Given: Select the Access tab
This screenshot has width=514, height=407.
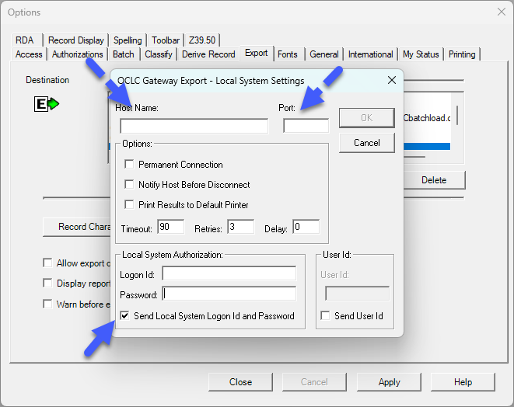Looking at the screenshot, I should [x=29, y=54].
